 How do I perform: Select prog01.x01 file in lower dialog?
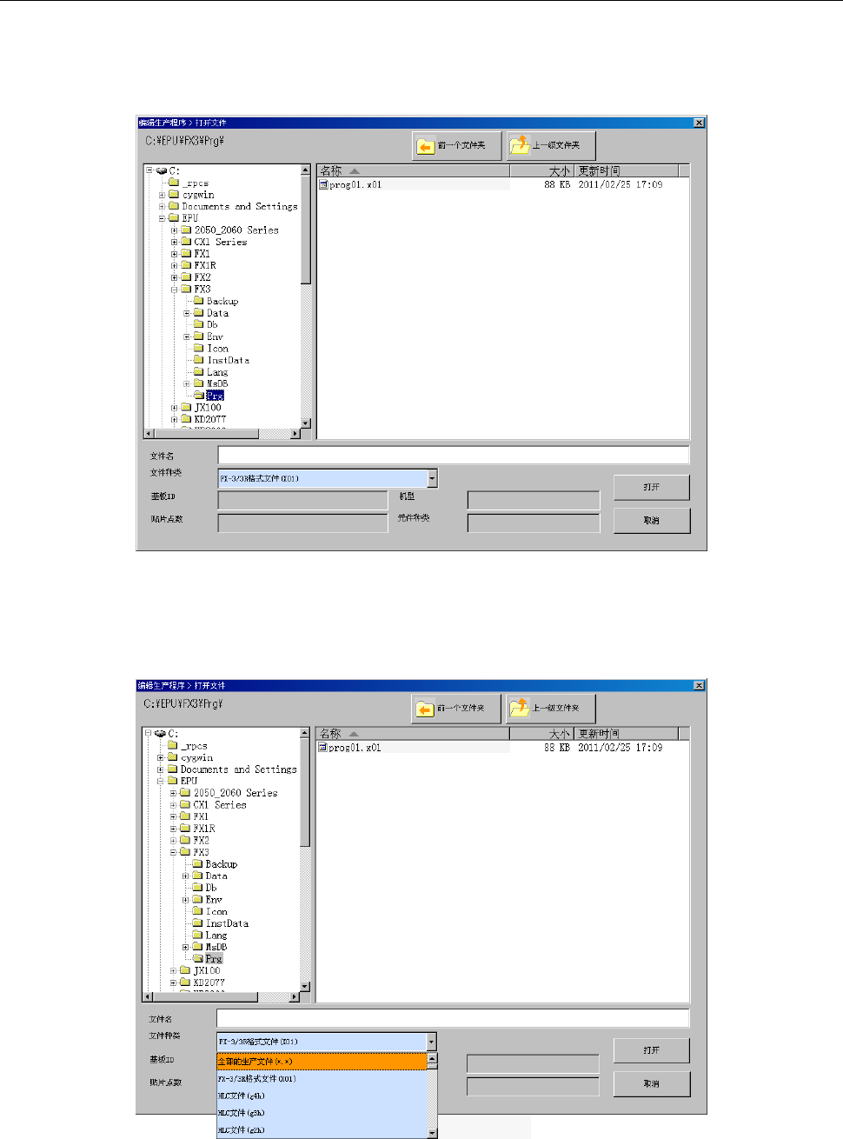tap(349, 748)
